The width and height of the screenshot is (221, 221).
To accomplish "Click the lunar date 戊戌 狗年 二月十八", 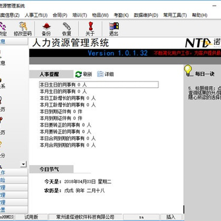I will [x=85, y=191].
